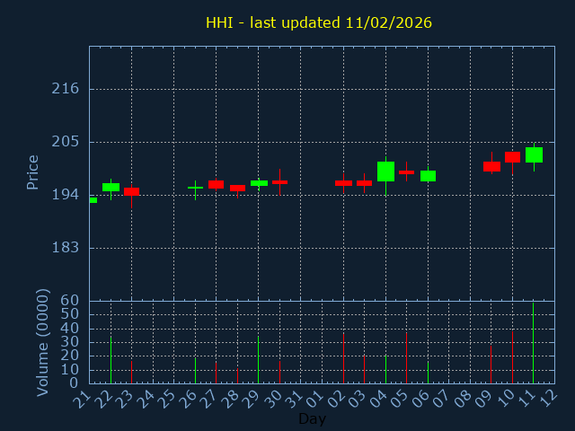The width and height of the screenshot is (575, 431).
Task: Click the 183 price axis label
Action: tap(66, 248)
